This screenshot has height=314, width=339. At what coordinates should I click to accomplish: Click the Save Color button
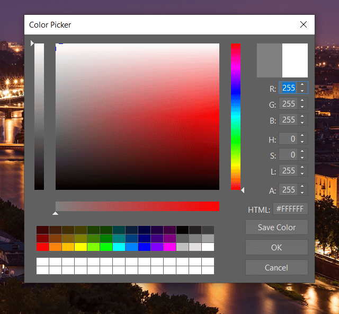tap(276, 227)
